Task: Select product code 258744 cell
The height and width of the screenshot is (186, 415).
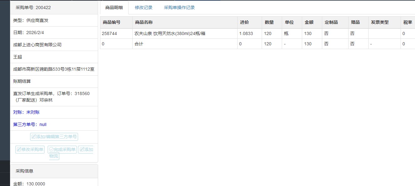Action: point(109,33)
